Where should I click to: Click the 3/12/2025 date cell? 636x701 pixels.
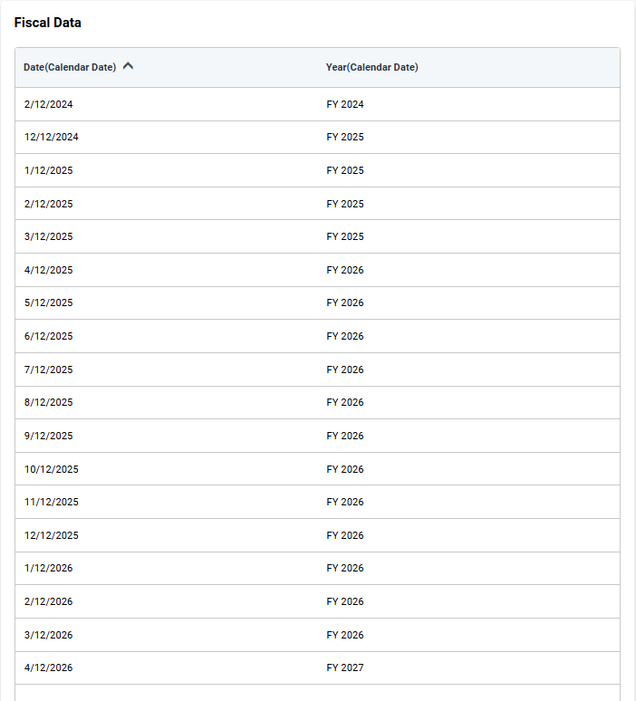pyautogui.click(x=49, y=236)
